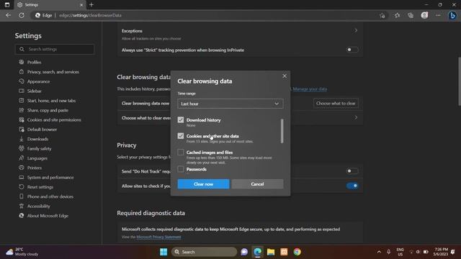Expand Choose what to clear every time chevron
This screenshot has width=461, height=259.
(x=356, y=117)
